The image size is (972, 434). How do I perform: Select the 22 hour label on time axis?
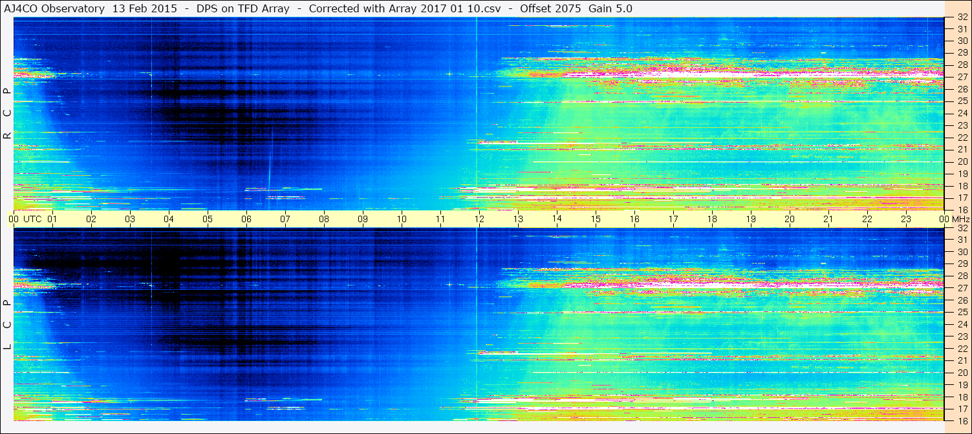click(x=867, y=219)
